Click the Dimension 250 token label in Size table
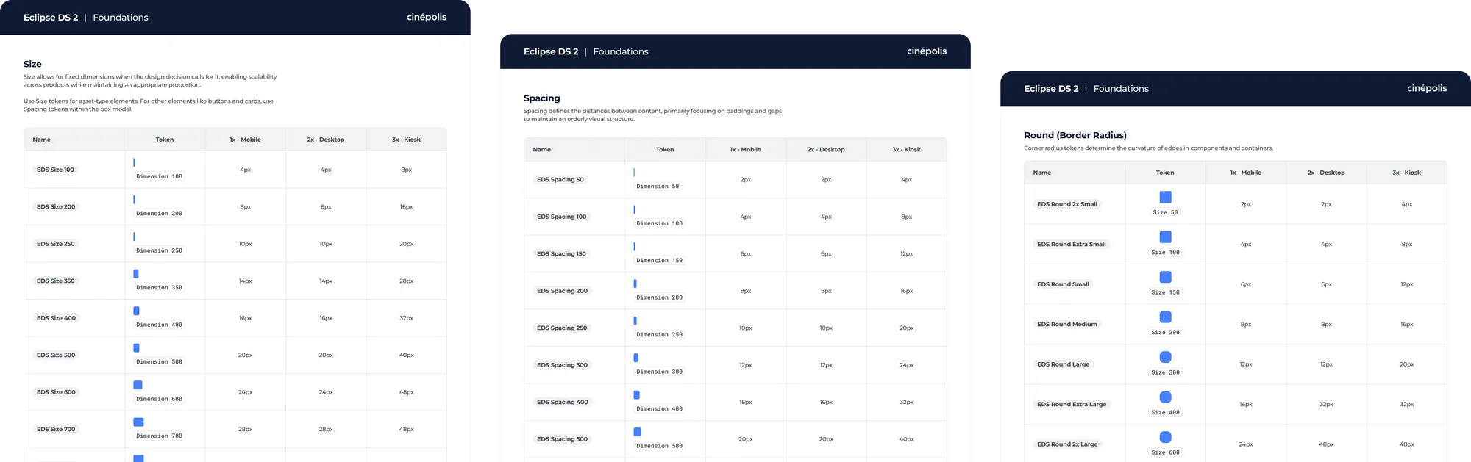 coord(159,250)
